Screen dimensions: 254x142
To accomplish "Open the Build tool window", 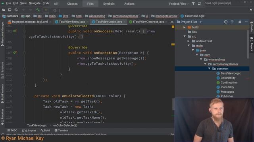I will coord(45,131).
